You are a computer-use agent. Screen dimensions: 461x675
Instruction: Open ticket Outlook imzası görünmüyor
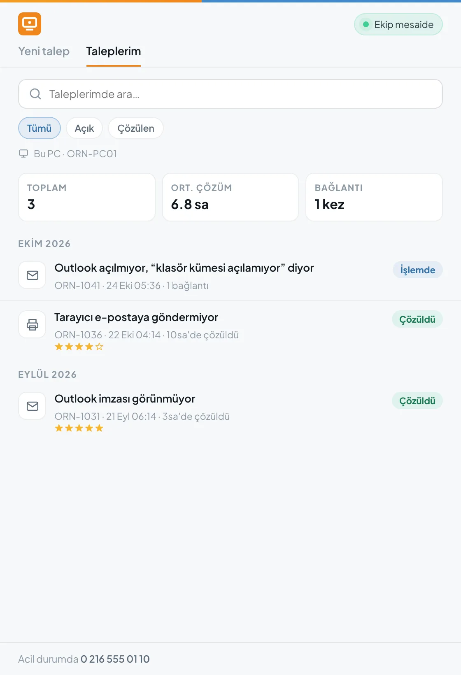[230, 412]
